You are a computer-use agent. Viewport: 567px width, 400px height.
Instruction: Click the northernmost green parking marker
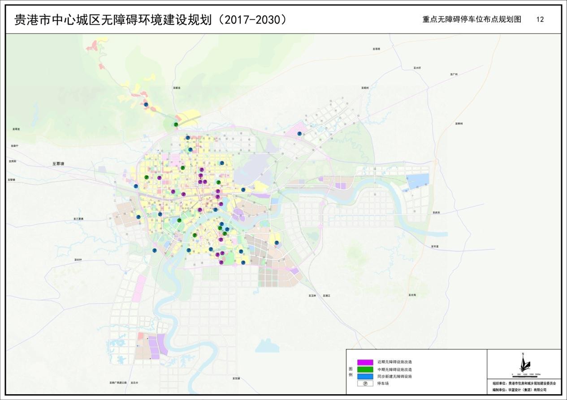(176, 125)
